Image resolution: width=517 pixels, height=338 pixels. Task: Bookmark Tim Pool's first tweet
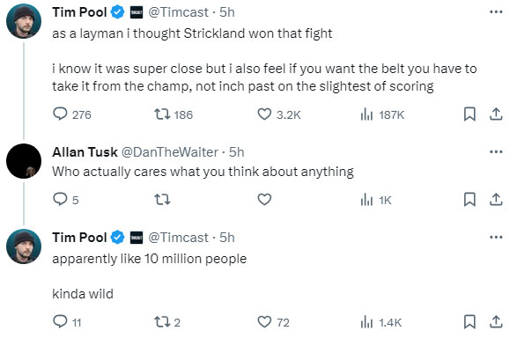tap(469, 114)
